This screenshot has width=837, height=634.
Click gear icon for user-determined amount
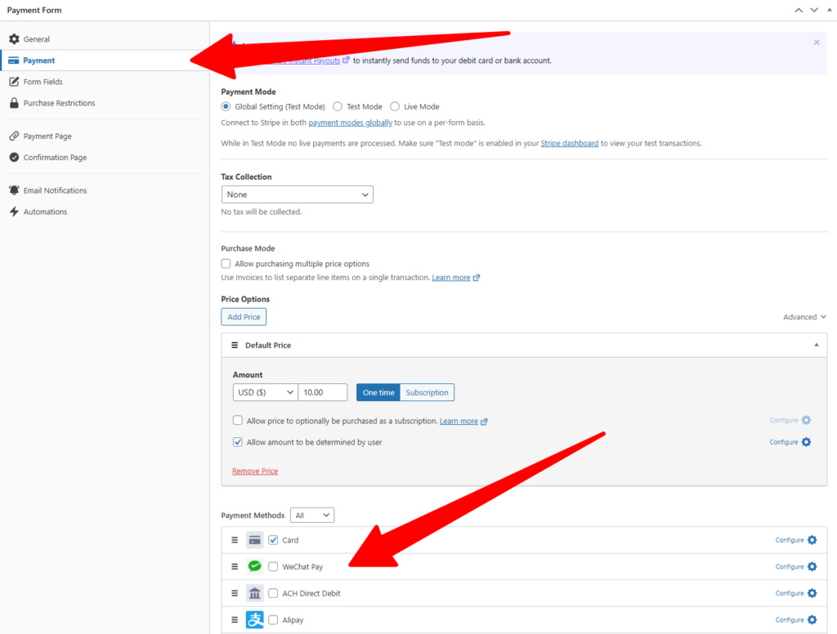tap(806, 442)
